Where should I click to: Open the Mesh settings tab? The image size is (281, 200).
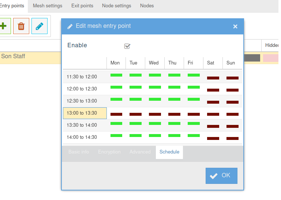coord(48,6)
